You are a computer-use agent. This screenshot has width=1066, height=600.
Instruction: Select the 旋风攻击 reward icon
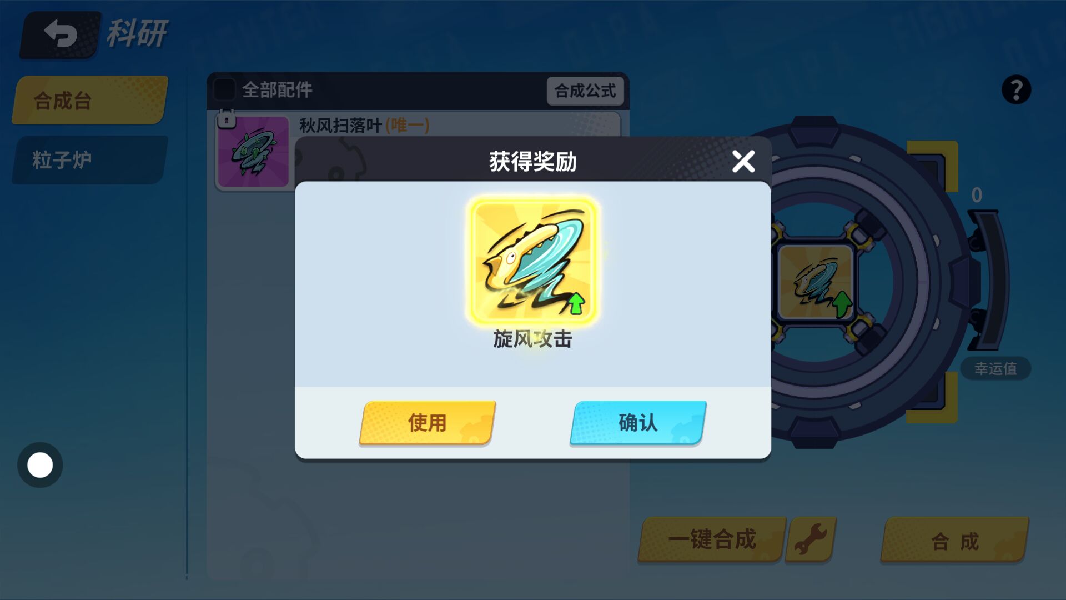[x=532, y=260]
